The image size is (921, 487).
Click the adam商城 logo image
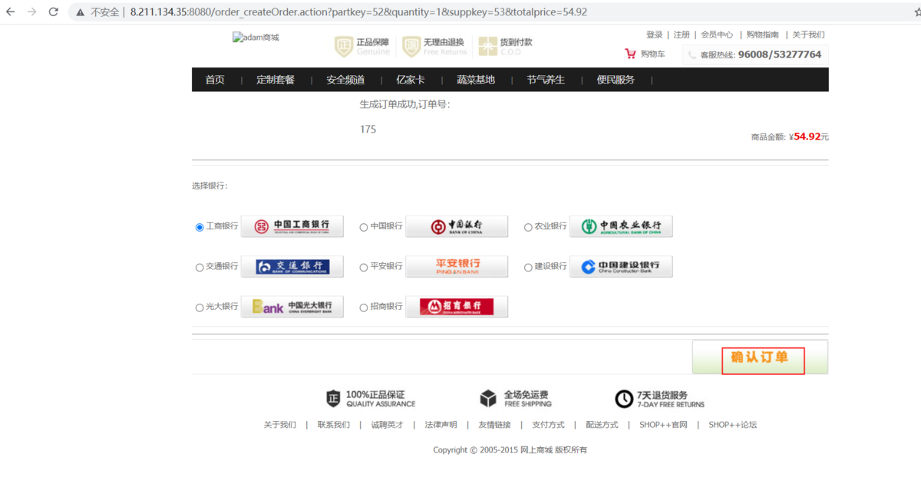[x=256, y=37]
